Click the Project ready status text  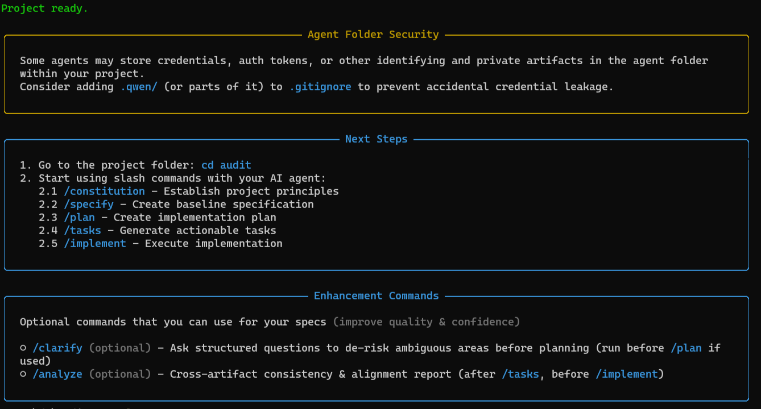44,8
